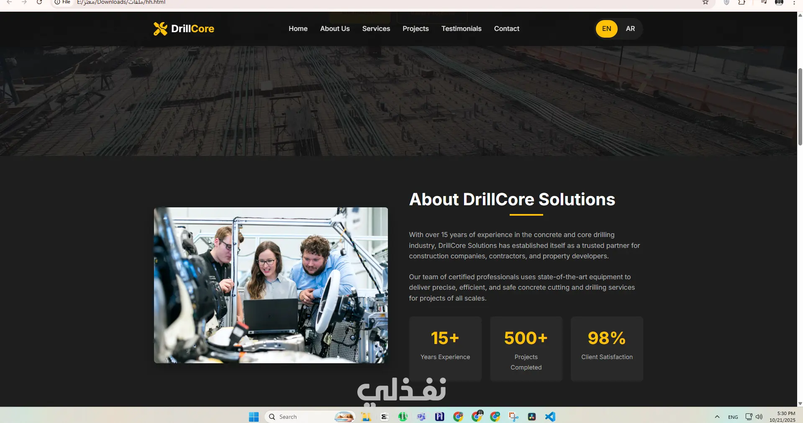The width and height of the screenshot is (803, 423).
Task: Click the 15+ Years Experience stat card
Action: click(x=445, y=349)
